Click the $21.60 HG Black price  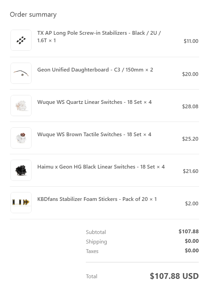pyautogui.click(x=191, y=171)
